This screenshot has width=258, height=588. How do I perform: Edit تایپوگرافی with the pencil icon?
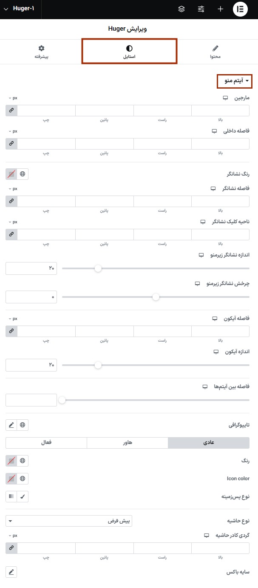(11, 425)
